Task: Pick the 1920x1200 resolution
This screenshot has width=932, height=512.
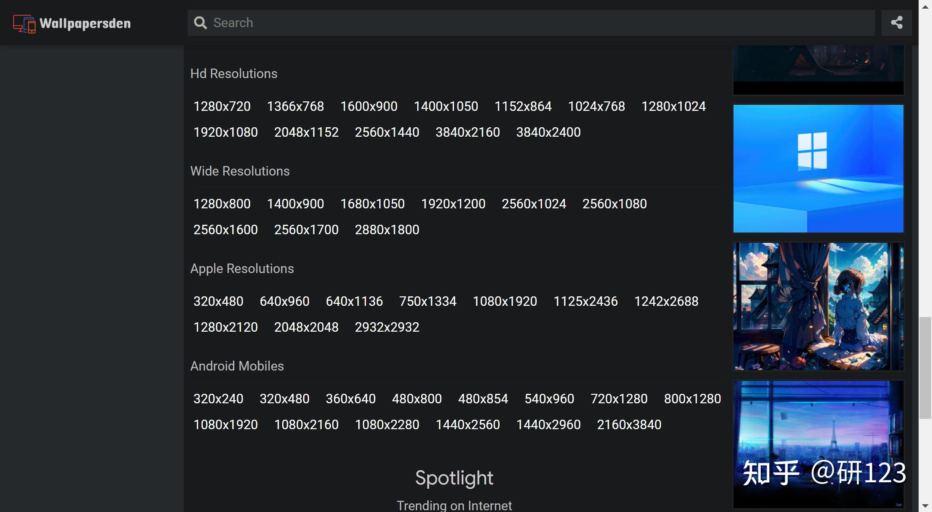Action: 453,204
